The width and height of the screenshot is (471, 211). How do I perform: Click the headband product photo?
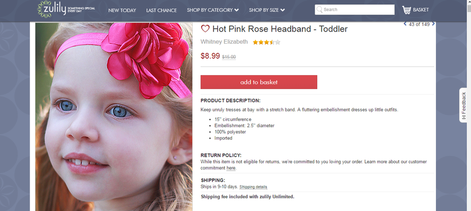click(x=114, y=115)
